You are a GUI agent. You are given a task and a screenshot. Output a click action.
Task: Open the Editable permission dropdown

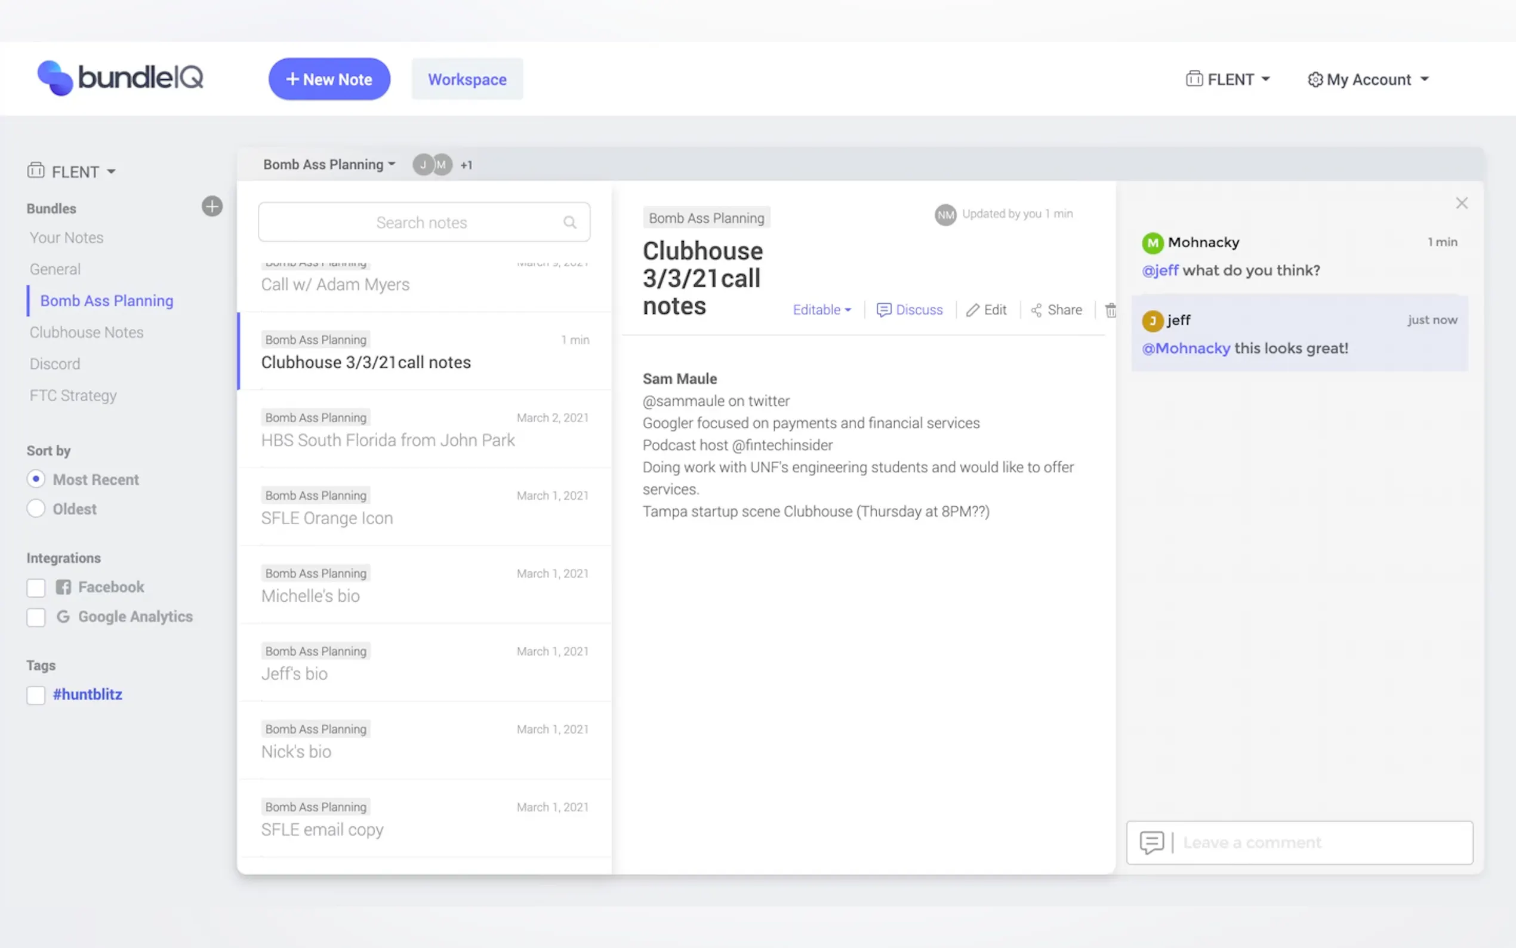pos(822,310)
